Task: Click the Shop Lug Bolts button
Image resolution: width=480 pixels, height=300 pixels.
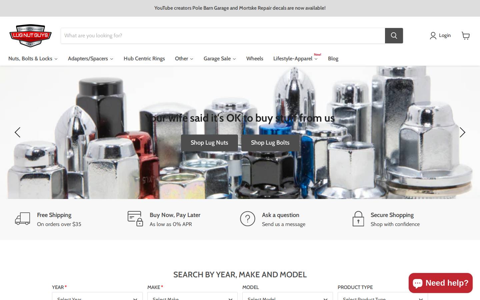Action: coord(270,143)
